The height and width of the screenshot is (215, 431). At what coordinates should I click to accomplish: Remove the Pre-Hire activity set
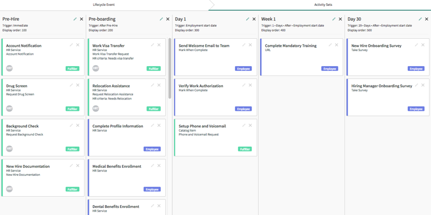81,19
